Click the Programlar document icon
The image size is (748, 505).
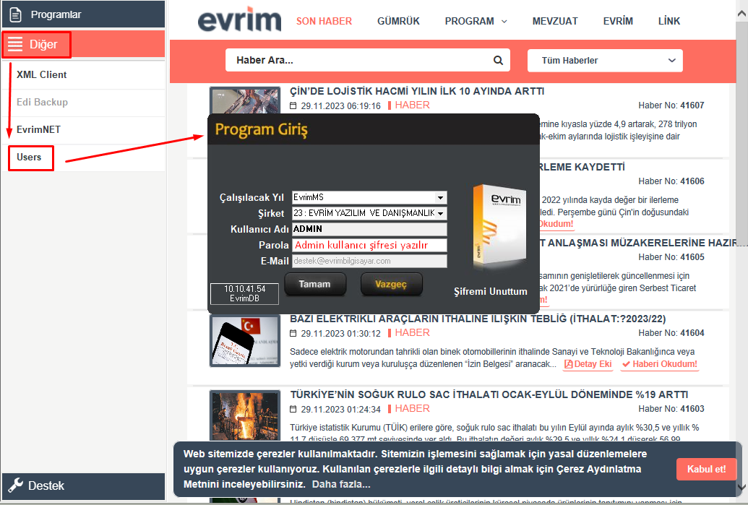point(16,14)
